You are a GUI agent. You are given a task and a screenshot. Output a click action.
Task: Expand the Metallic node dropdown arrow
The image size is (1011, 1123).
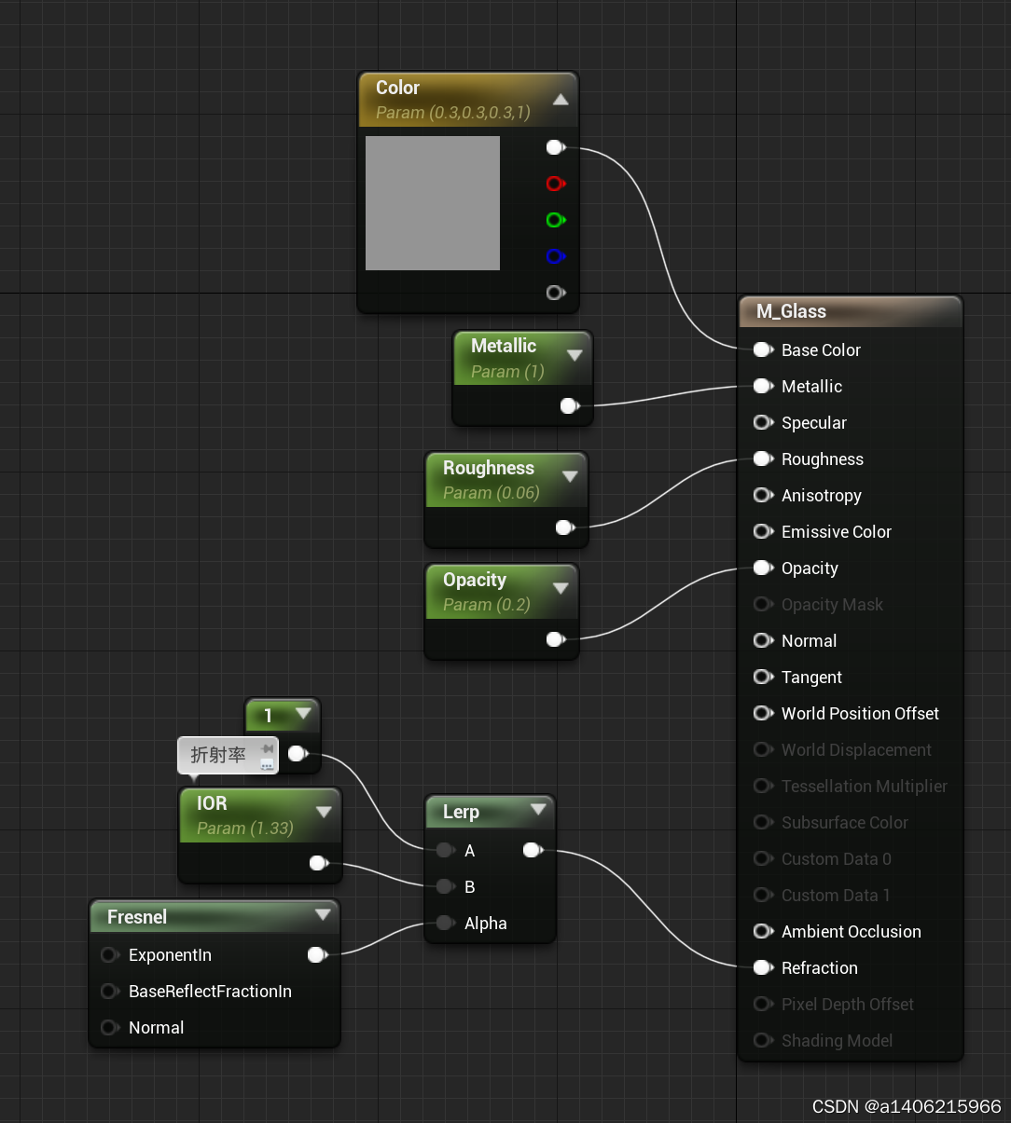(575, 355)
